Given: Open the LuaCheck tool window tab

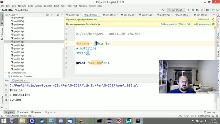Looking at the screenshot, I should [x=22, y=112].
